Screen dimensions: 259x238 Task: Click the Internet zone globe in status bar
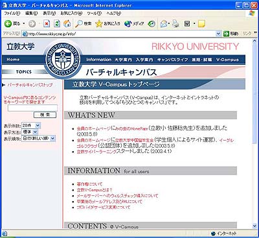point(214,233)
